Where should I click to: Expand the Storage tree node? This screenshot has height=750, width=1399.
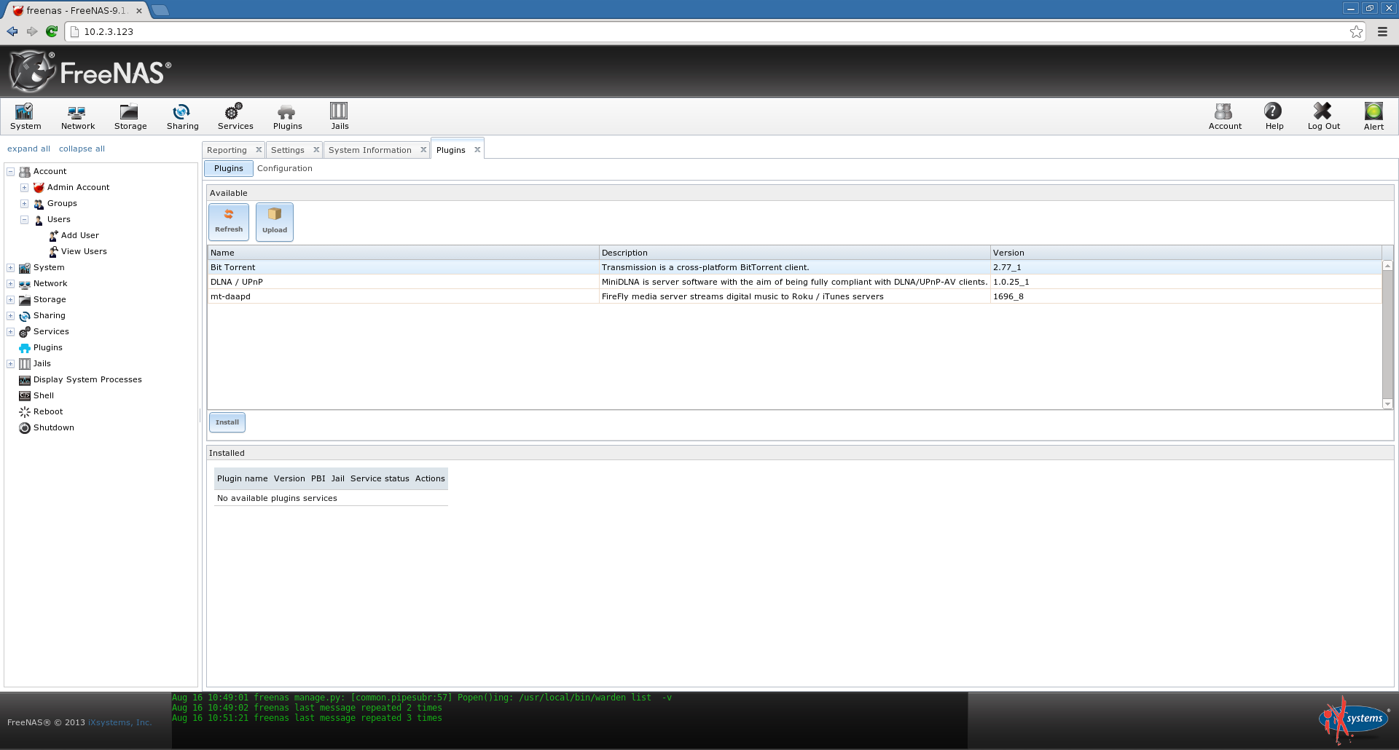[x=11, y=299]
